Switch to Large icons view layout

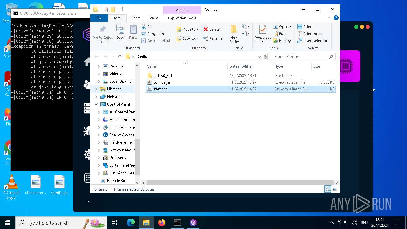[x=335, y=189]
